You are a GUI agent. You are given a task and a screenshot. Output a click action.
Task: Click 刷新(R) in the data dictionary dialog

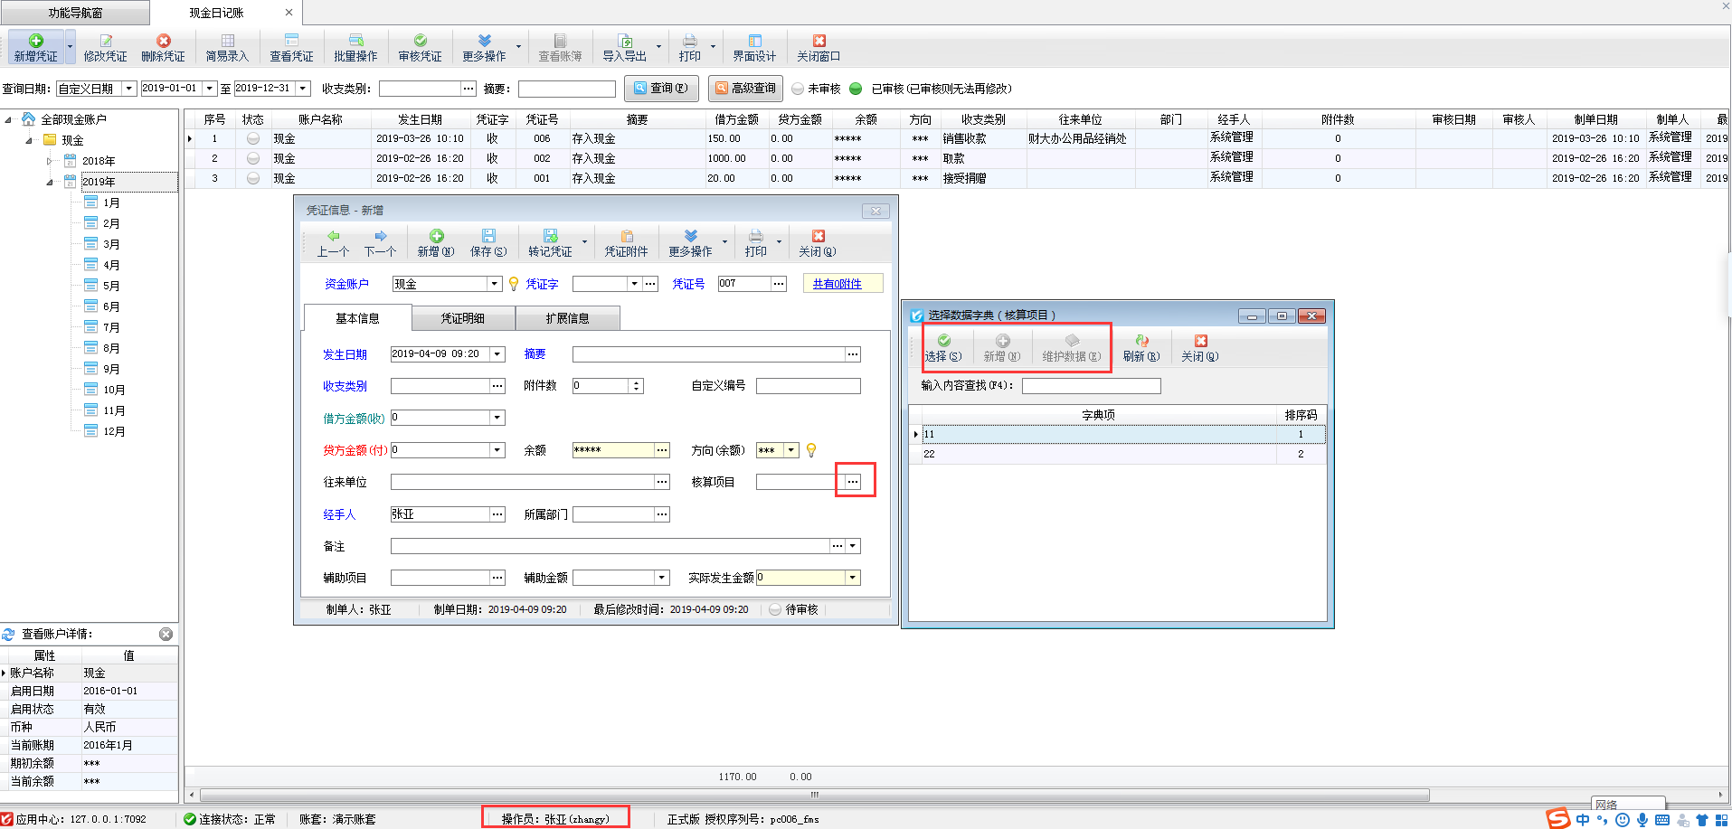[x=1140, y=347]
